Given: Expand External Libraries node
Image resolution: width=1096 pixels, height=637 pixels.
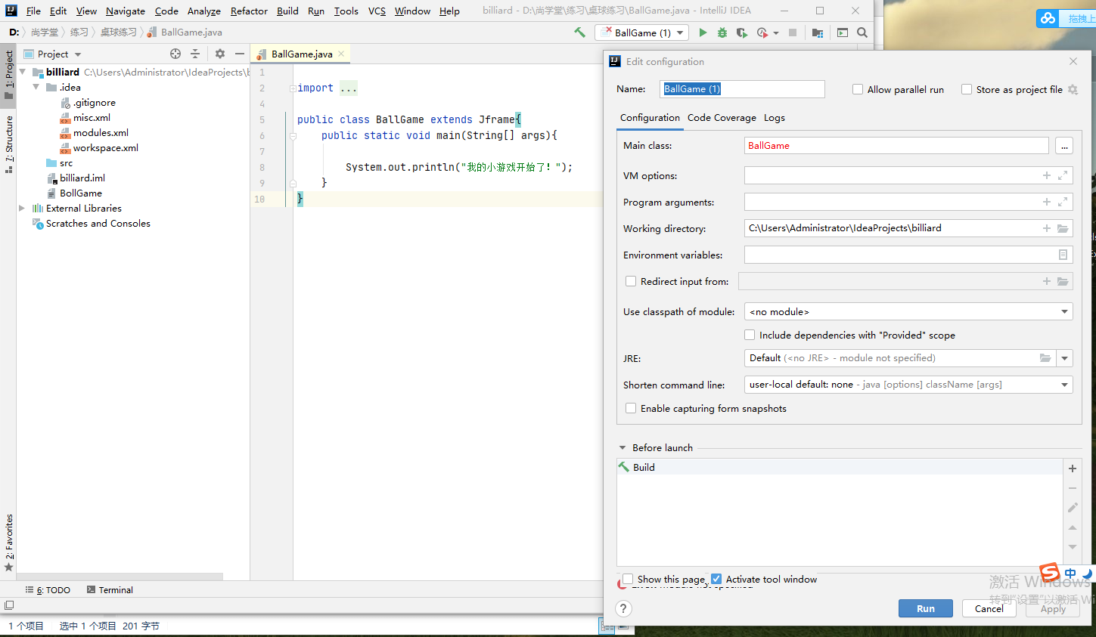Looking at the screenshot, I should (22, 208).
